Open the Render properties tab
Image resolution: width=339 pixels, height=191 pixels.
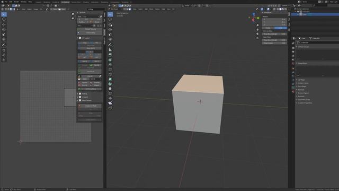(x=293, y=48)
